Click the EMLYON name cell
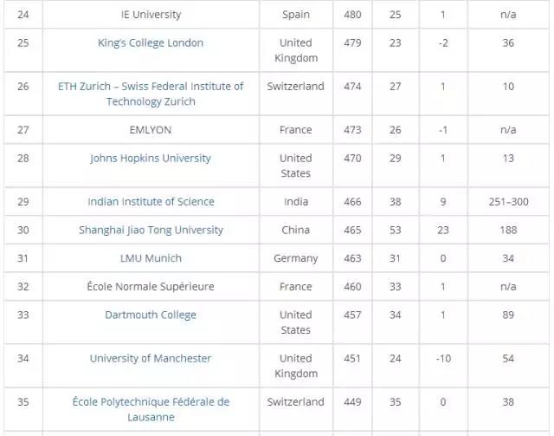 151,130
